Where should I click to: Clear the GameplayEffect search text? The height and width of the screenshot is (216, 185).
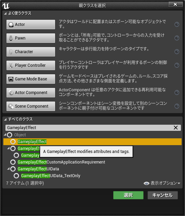click(175, 127)
